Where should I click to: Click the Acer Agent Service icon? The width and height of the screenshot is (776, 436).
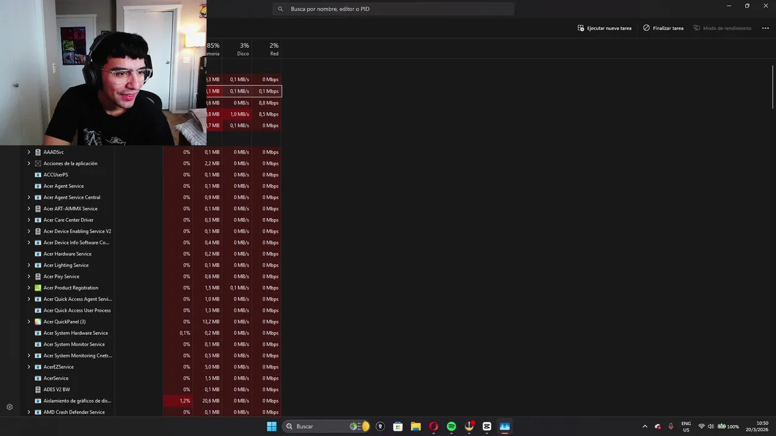[x=38, y=186]
